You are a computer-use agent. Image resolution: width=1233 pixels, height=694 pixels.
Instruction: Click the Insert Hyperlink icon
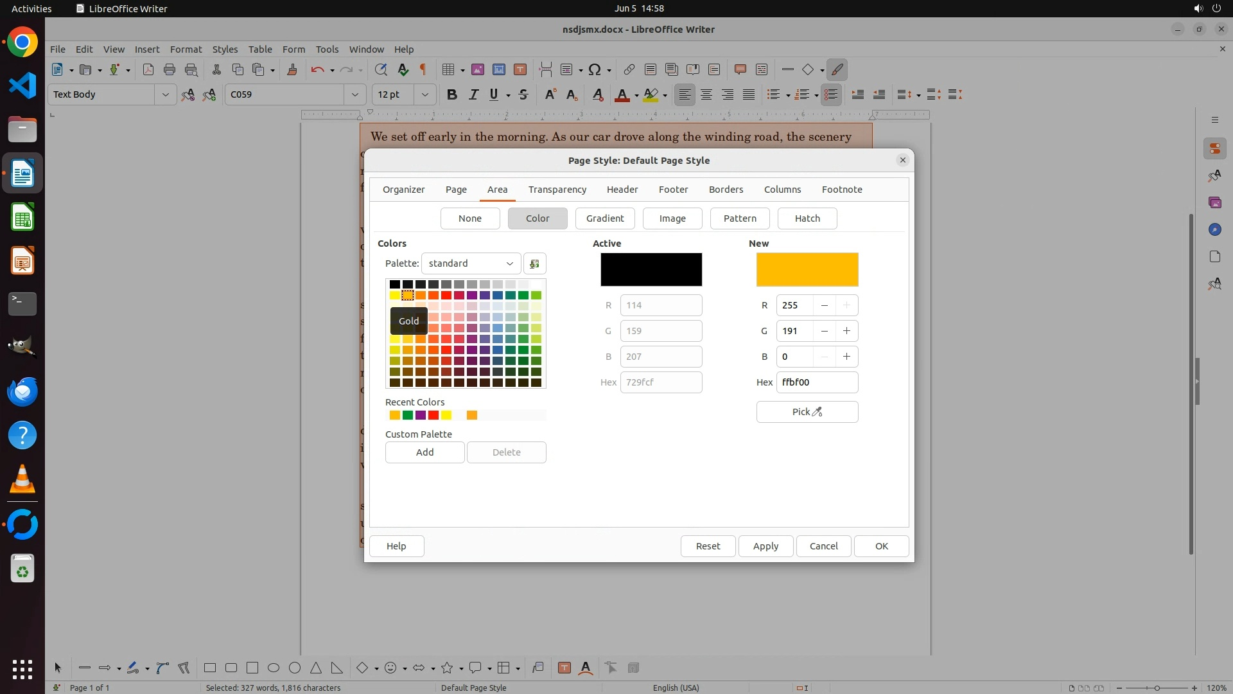[x=629, y=69]
